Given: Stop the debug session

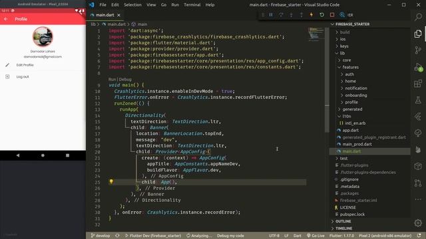Looking at the screenshot, I should coord(332,15).
